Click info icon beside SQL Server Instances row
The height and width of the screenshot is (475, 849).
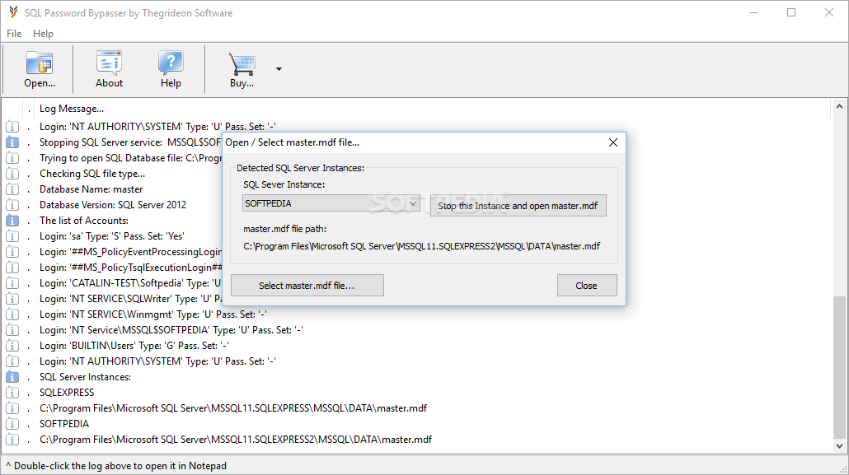point(12,377)
